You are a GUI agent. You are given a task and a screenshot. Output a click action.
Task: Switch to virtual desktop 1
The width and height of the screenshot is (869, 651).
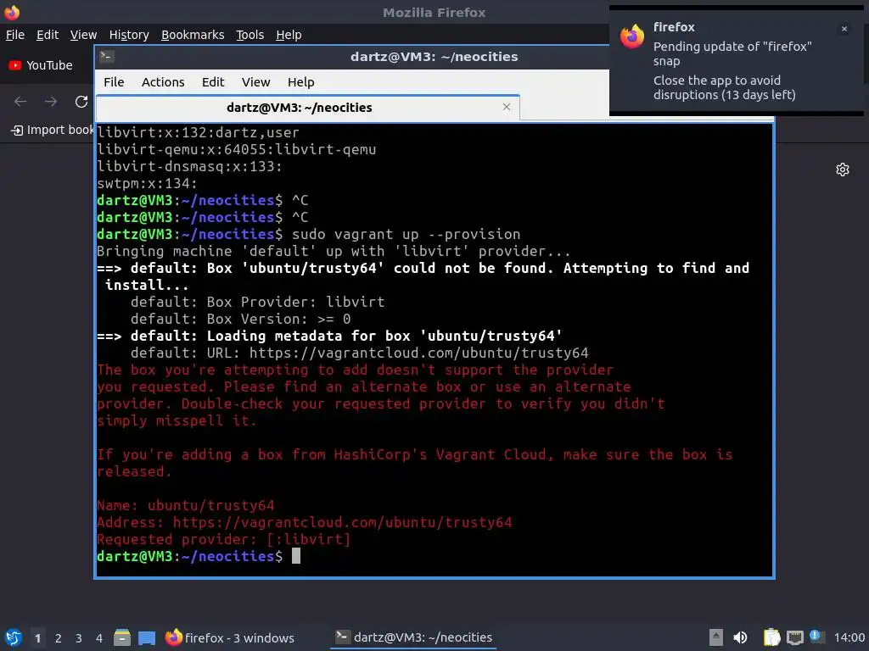pyautogui.click(x=37, y=638)
